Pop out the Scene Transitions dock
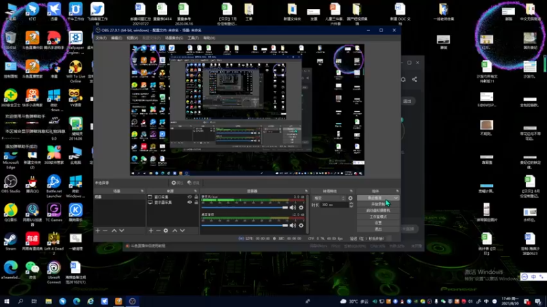 351,191
